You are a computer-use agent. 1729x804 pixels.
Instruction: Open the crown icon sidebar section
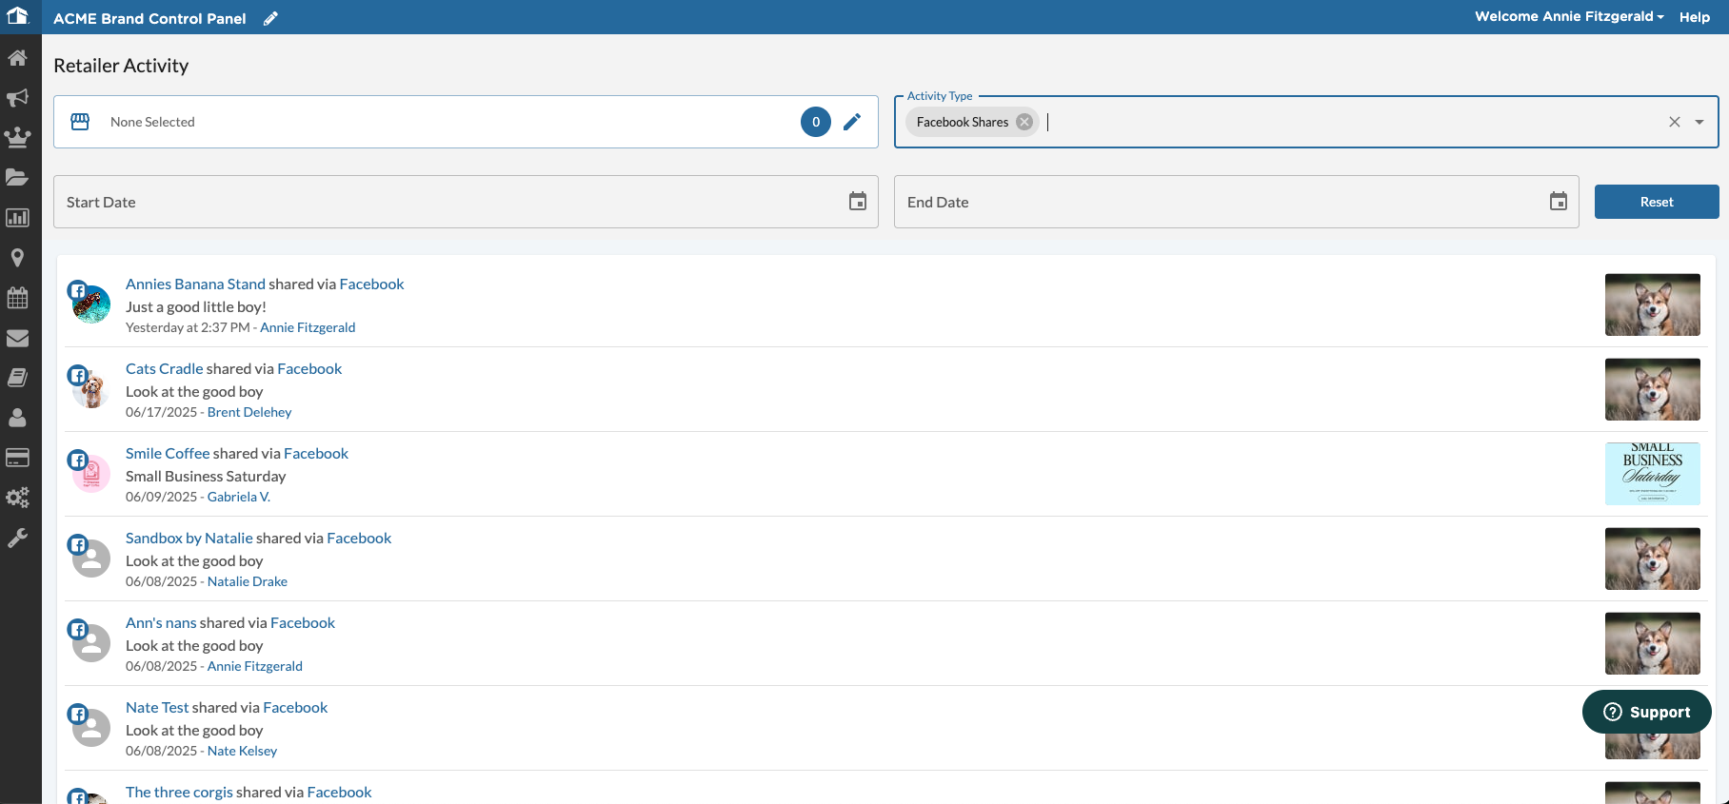(17, 138)
